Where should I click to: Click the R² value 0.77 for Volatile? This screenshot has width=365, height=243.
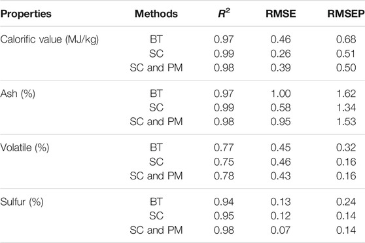pos(224,148)
